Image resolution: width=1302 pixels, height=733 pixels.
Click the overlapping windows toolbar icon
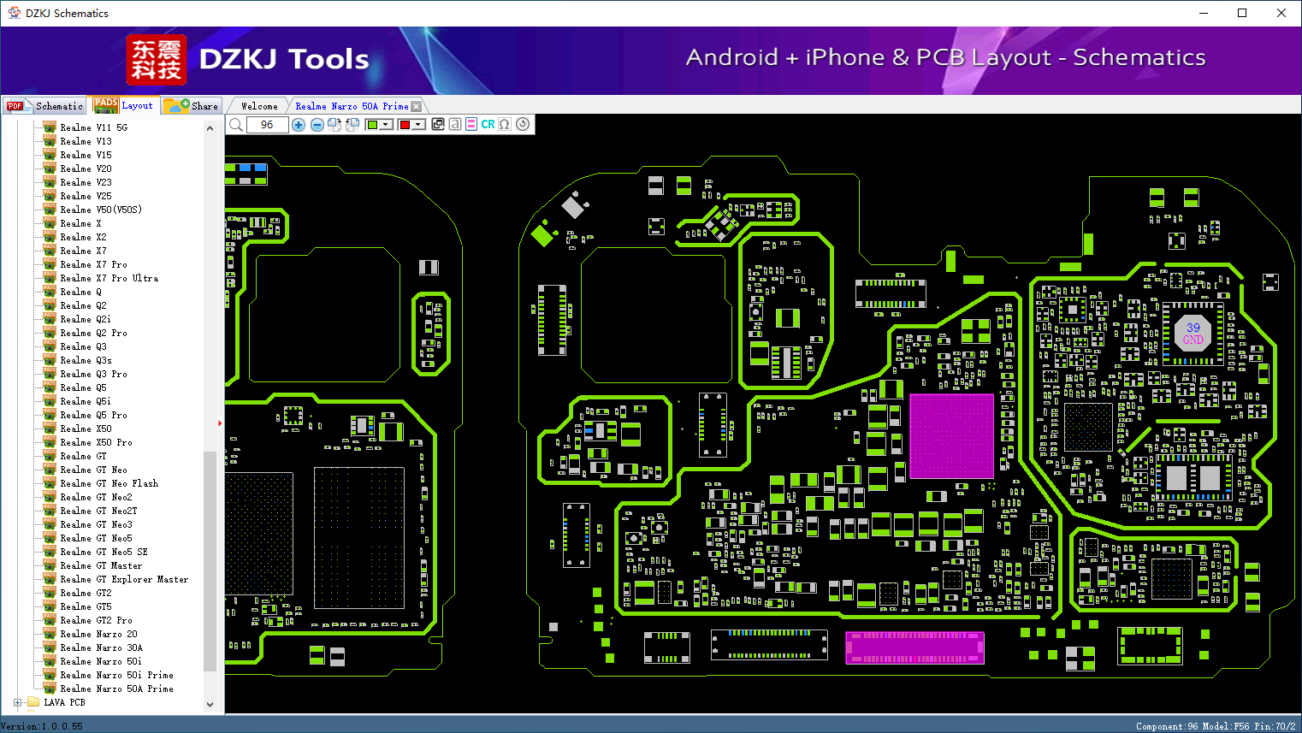[x=438, y=124]
